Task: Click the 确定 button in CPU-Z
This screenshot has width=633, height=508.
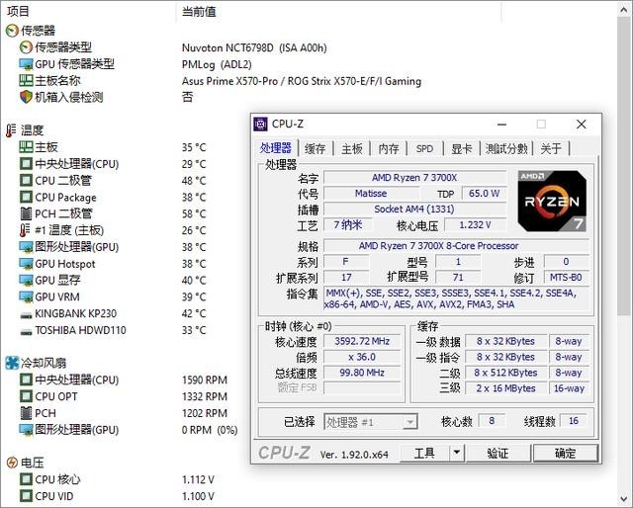Action: click(565, 453)
